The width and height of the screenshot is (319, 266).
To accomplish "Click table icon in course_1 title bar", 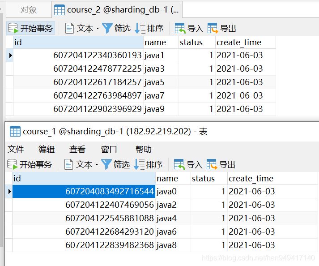I will (x=15, y=131).
